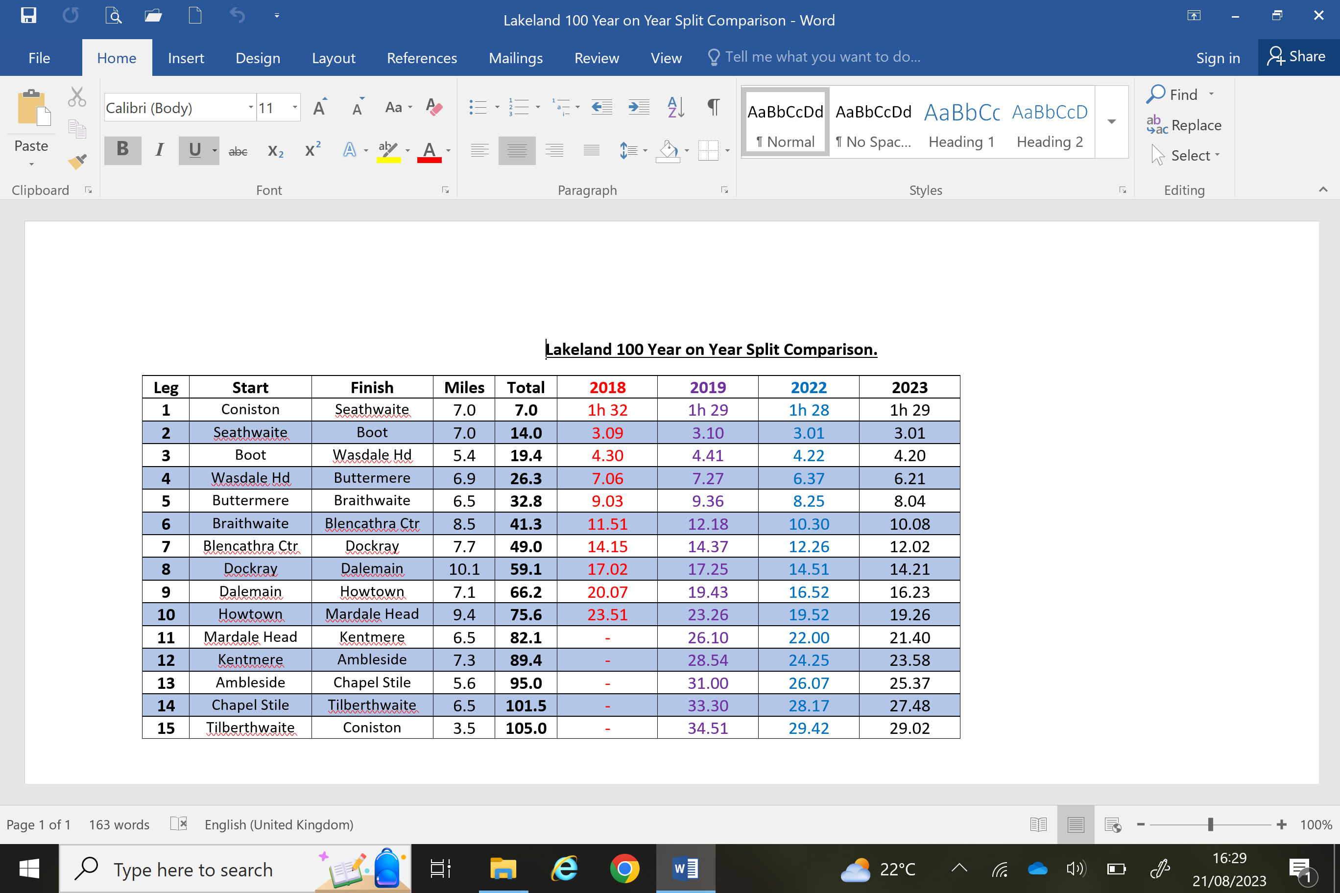
Task: Click the Strikethrough abc icon
Action: pyautogui.click(x=238, y=151)
